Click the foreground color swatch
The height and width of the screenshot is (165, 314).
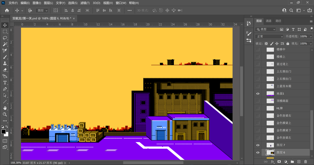pyautogui.click(x=3, y=132)
